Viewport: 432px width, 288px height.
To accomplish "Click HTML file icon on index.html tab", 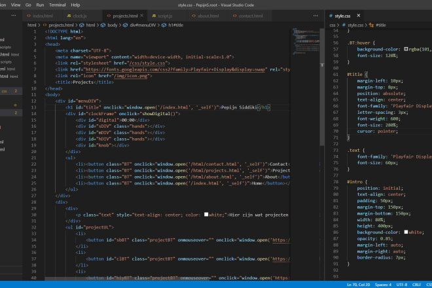I will coord(29,16).
